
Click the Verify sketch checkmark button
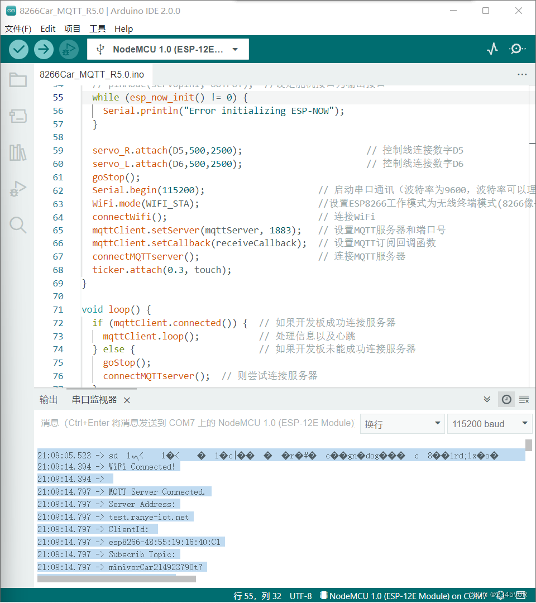19,49
